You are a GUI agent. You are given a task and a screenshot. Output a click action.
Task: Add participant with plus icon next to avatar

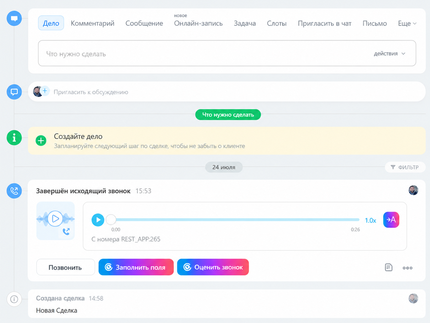(x=45, y=91)
